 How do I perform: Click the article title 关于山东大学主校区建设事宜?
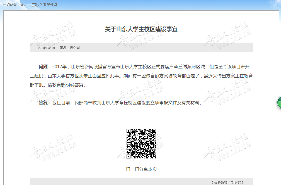pyautogui.click(x=141, y=29)
